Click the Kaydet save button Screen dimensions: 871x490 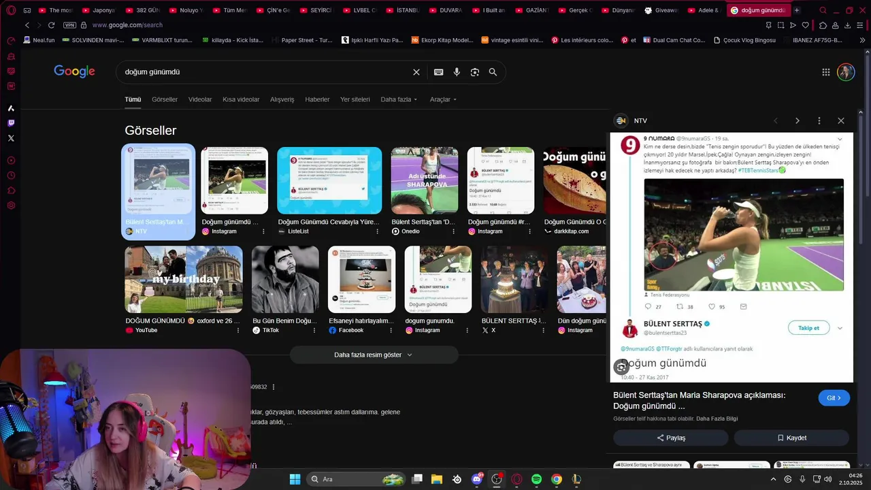click(791, 438)
